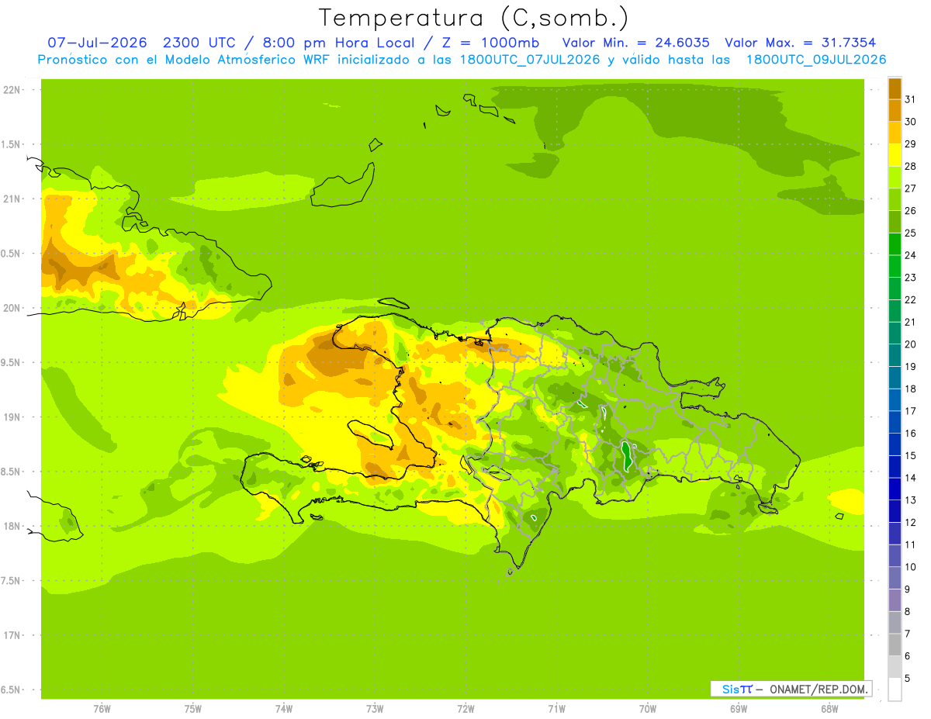This screenshot has height=719, width=931.
Task: Click the legend value "31"
Action: [x=911, y=99]
